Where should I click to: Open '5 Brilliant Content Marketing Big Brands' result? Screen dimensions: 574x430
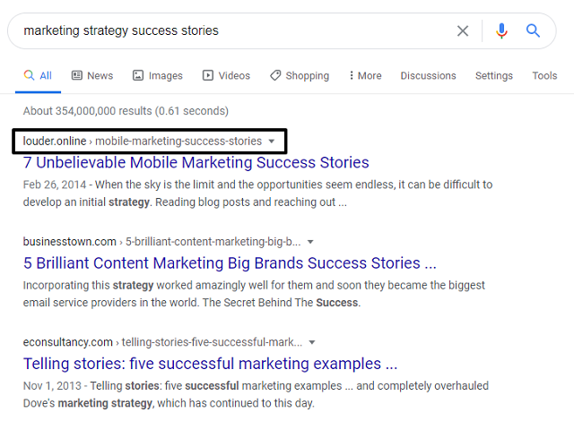(230, 263)
